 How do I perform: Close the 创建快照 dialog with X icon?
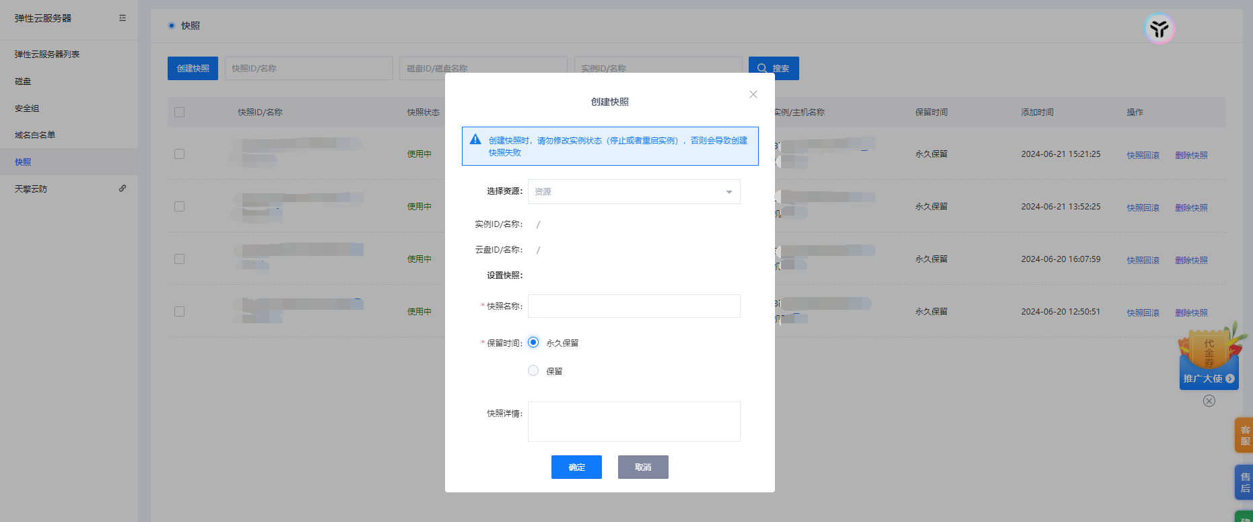753,94
